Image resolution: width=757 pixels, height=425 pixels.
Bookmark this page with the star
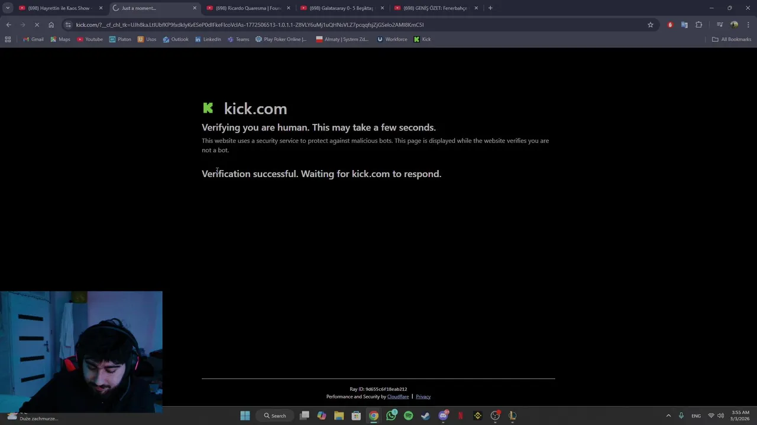(651, 25)
